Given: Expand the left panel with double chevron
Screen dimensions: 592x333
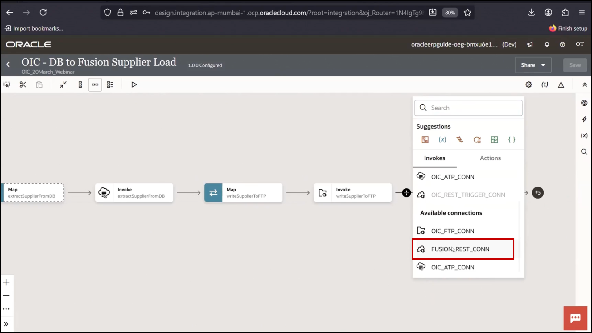Looking at the screenshot, I should point(6,324).
